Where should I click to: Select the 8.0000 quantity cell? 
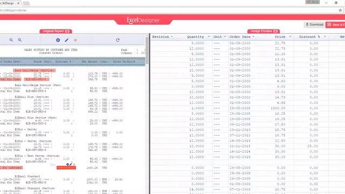click(198, 114)
